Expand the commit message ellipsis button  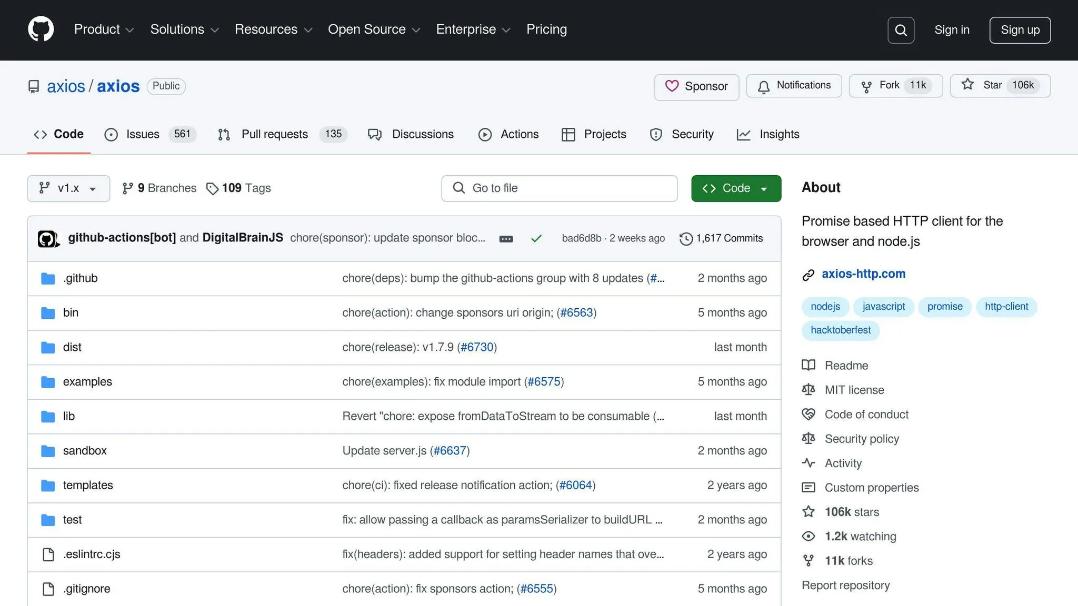(x=506, y=239)
